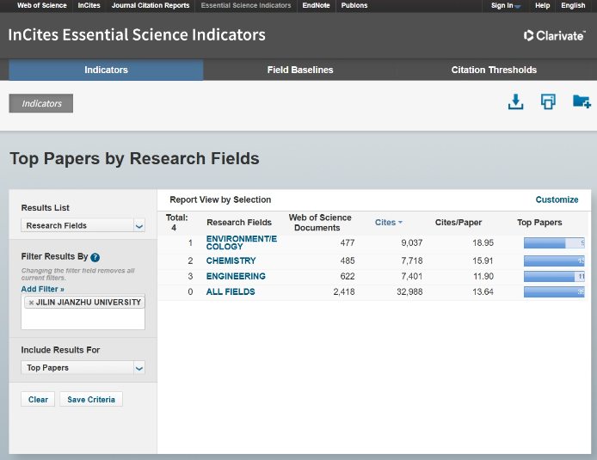Screen dimensions: 597x460
Task: Click the add-to-folder icon
Action: tap(582, 101)
